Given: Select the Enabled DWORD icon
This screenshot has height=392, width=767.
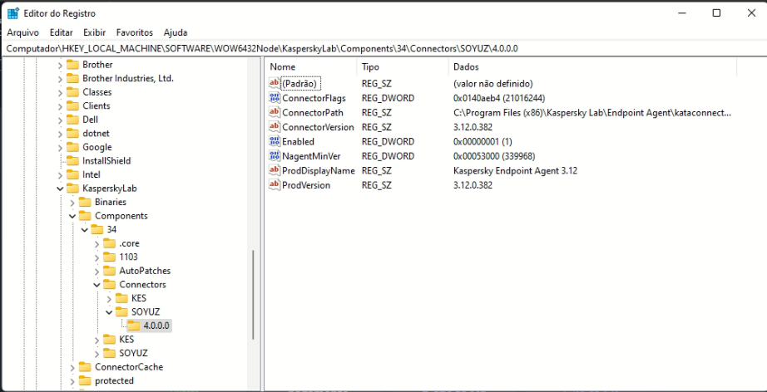Looking at the screenshot, I should (275, 141).
